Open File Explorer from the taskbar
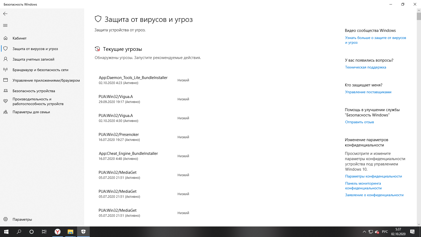421x237 pixels. [x=70, y=232]
